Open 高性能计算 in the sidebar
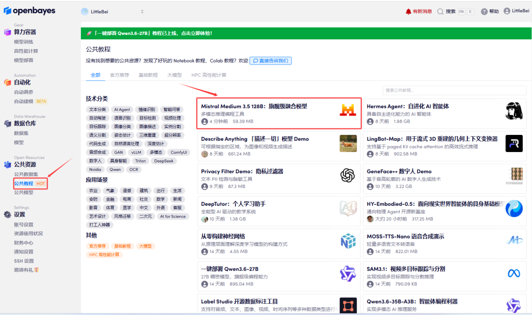This screenshot has height=315, width=532. pos(26,51)
